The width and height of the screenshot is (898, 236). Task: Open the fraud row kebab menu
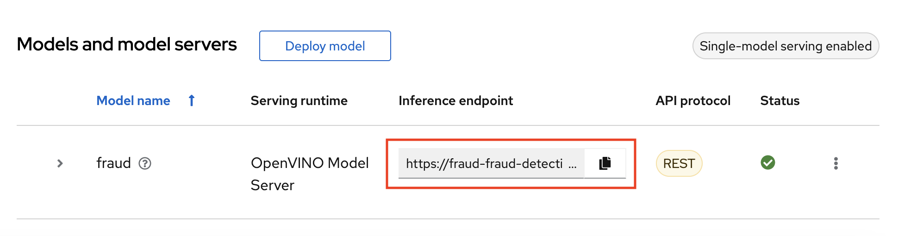[x=836, y=163]
